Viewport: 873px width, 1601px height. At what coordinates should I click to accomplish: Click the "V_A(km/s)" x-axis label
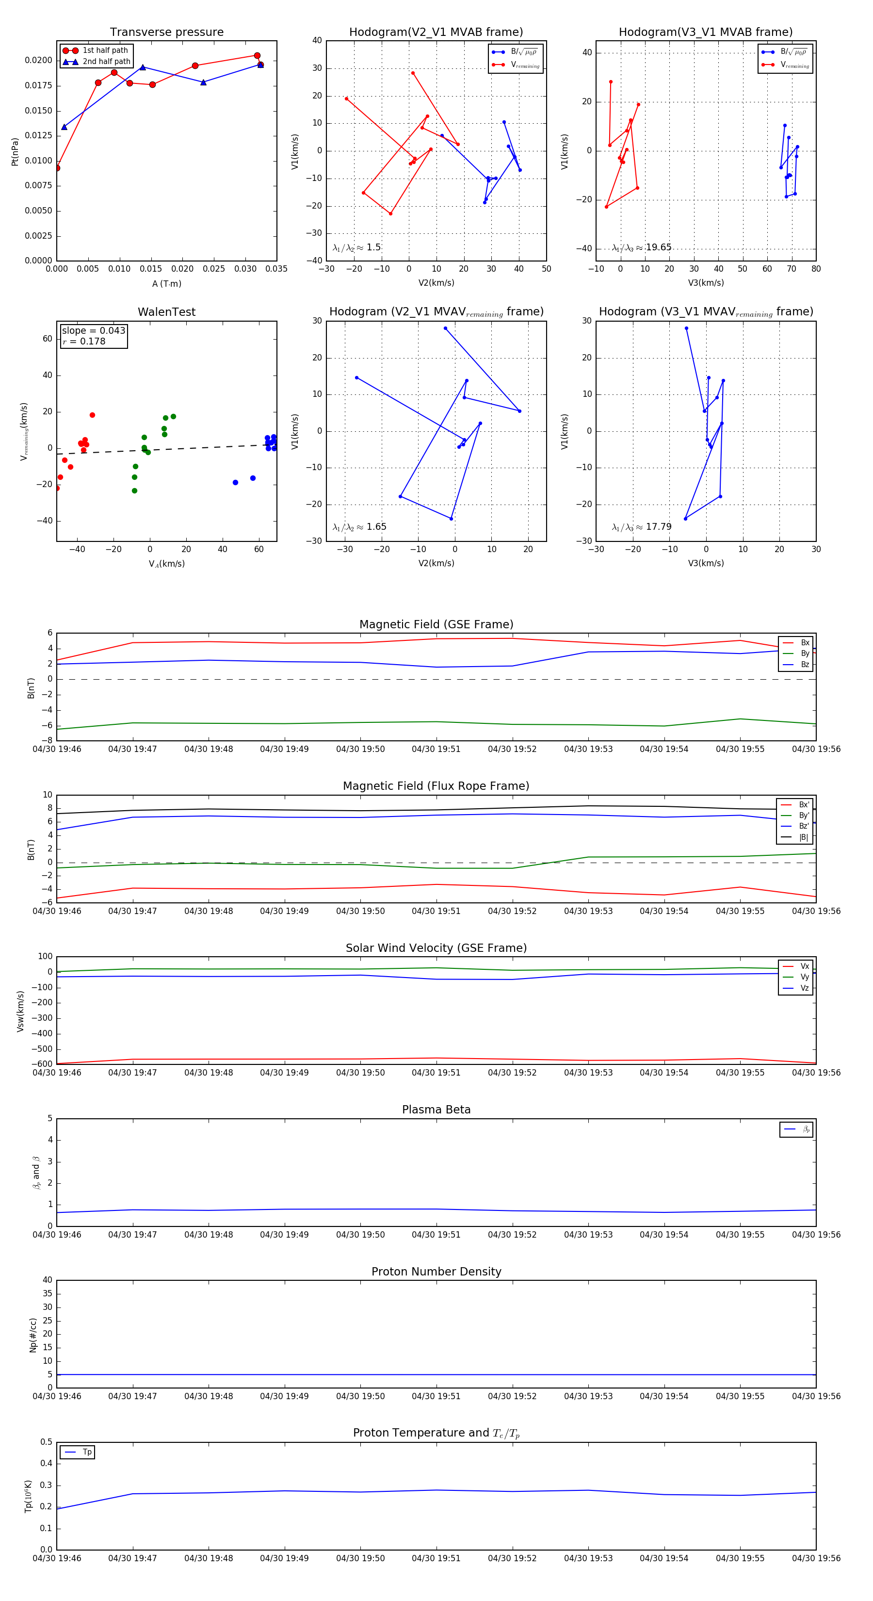(x=166, y=564)
